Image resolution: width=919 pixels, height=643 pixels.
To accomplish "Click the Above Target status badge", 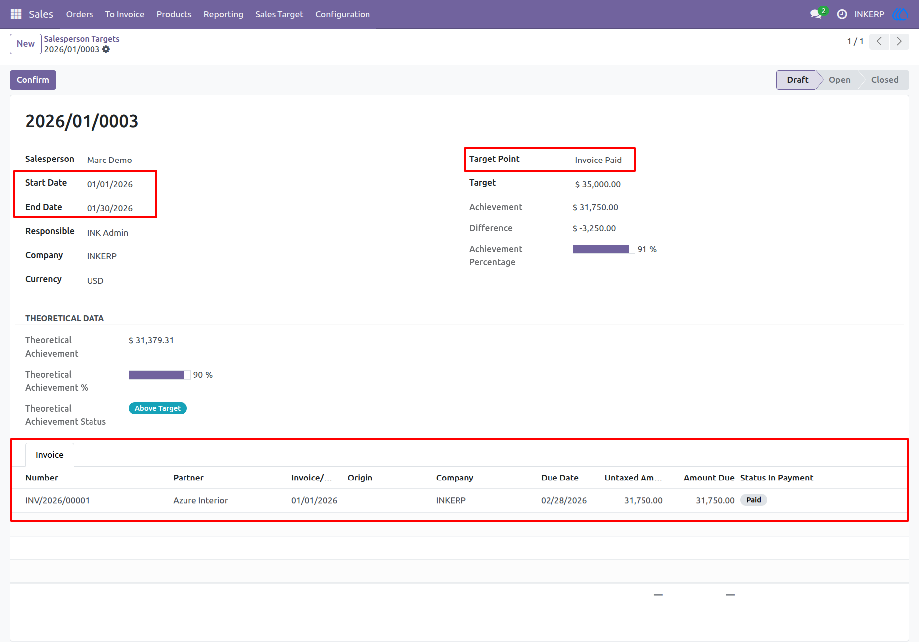I will (158, 408).
